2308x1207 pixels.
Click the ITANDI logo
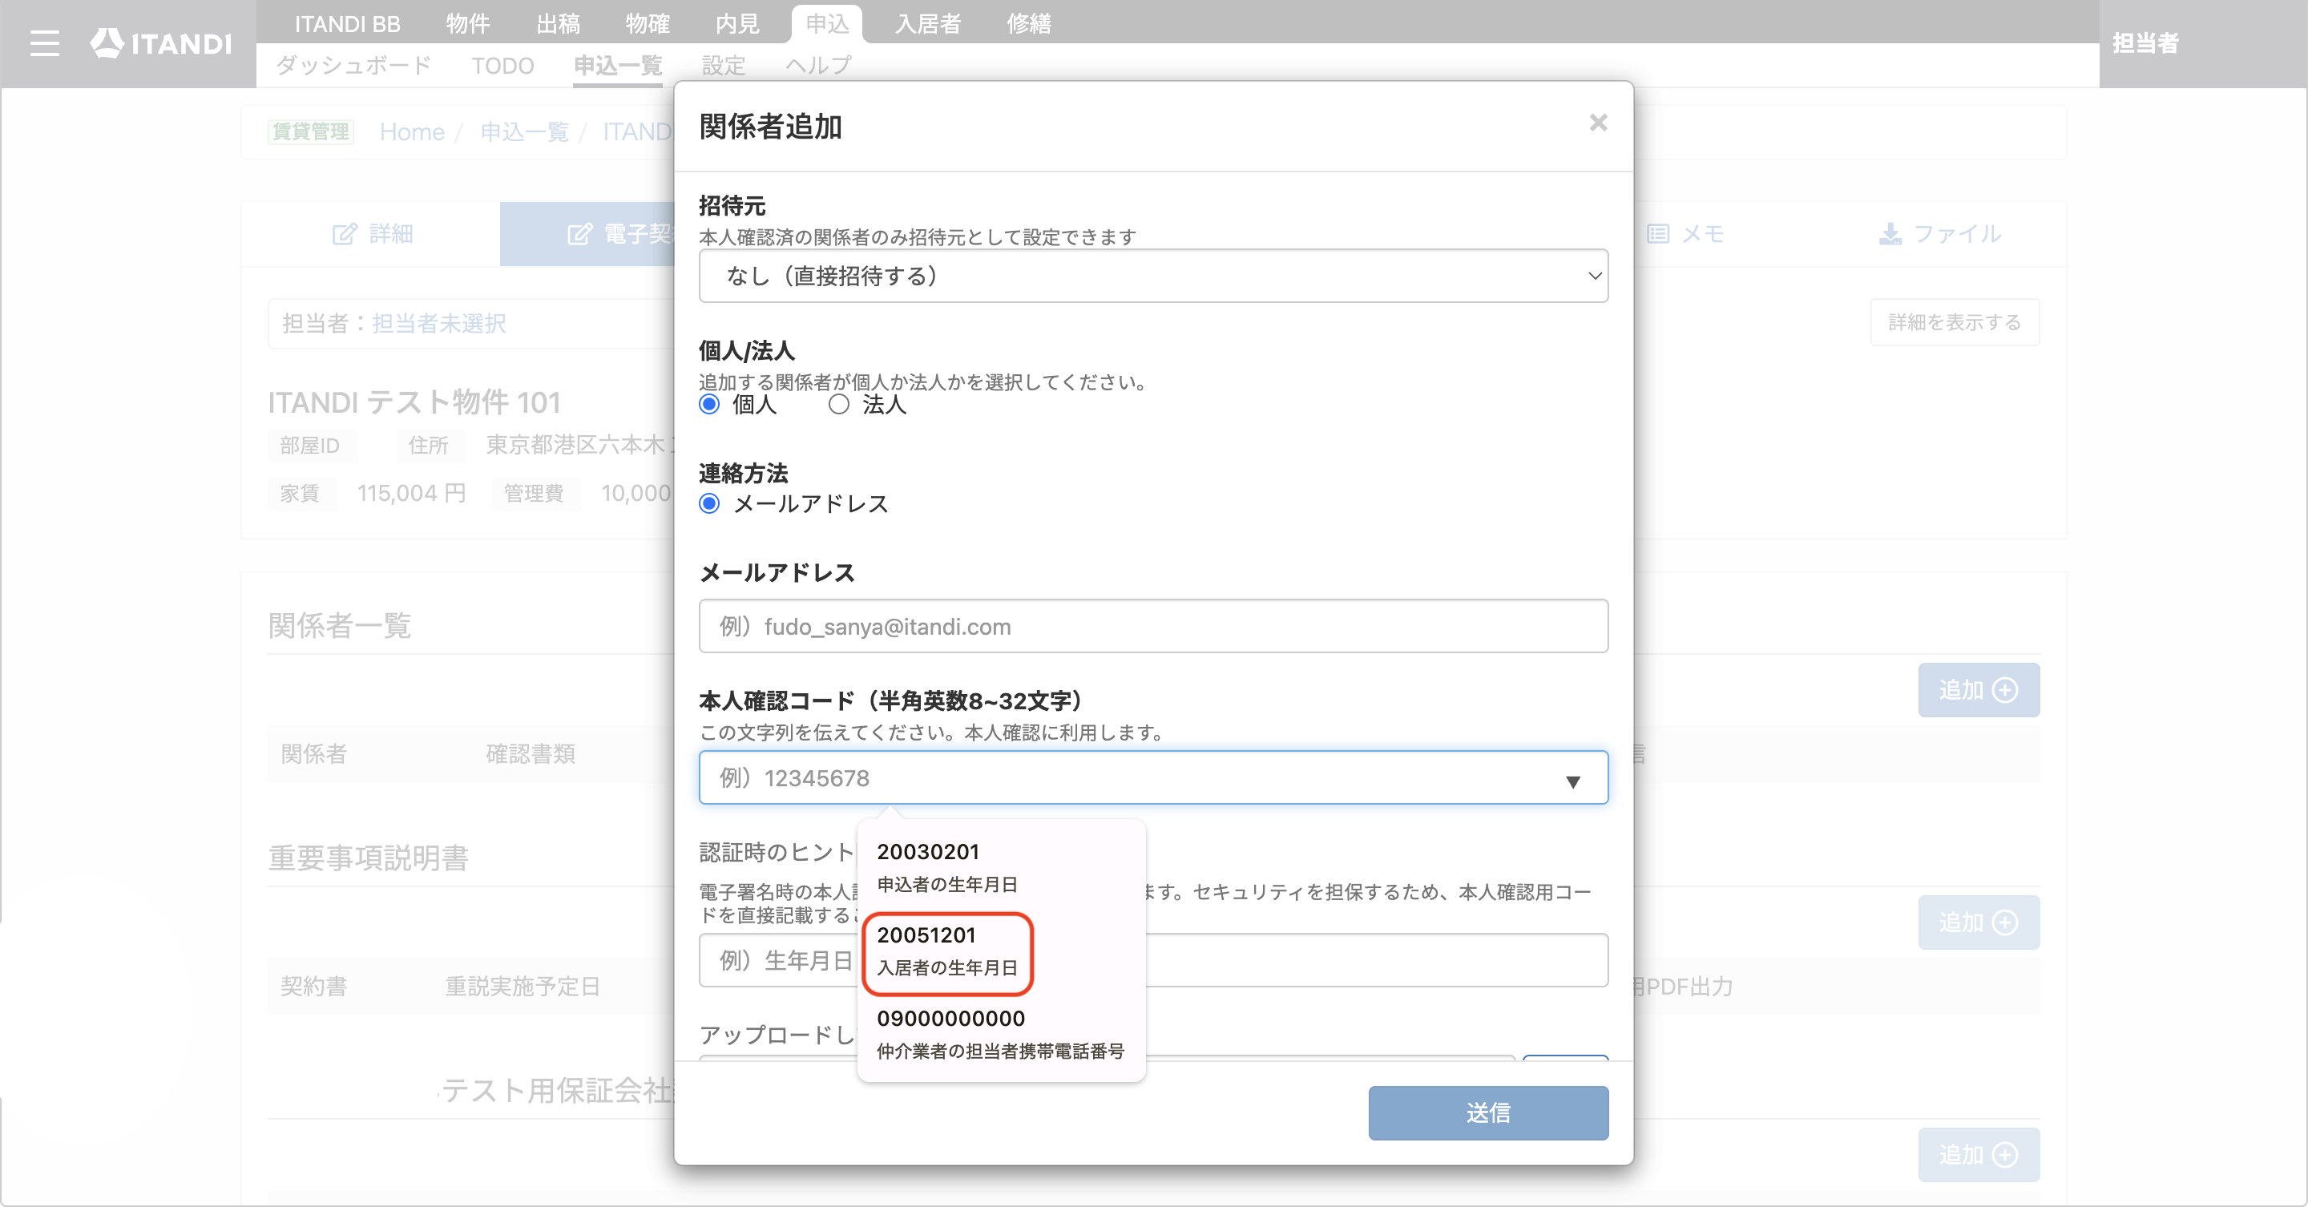click(160, 43)
